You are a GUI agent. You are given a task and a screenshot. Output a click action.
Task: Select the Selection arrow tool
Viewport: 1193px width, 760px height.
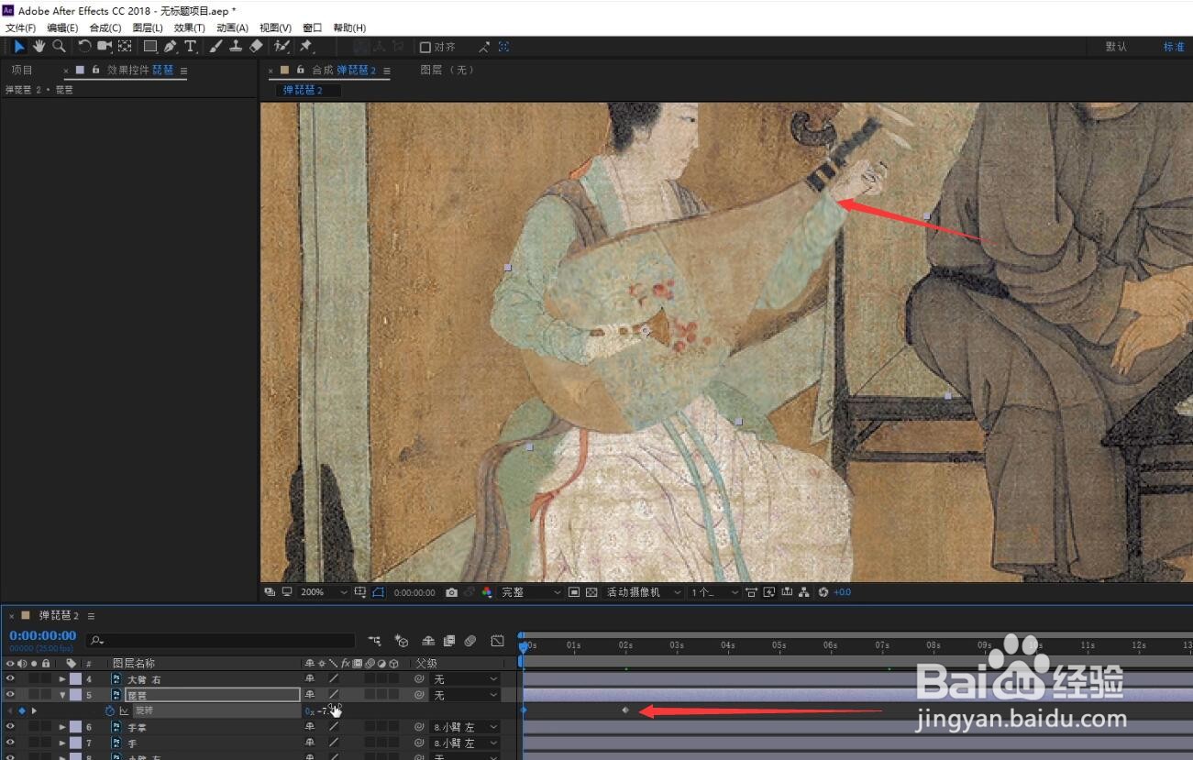tap(19, 46)
